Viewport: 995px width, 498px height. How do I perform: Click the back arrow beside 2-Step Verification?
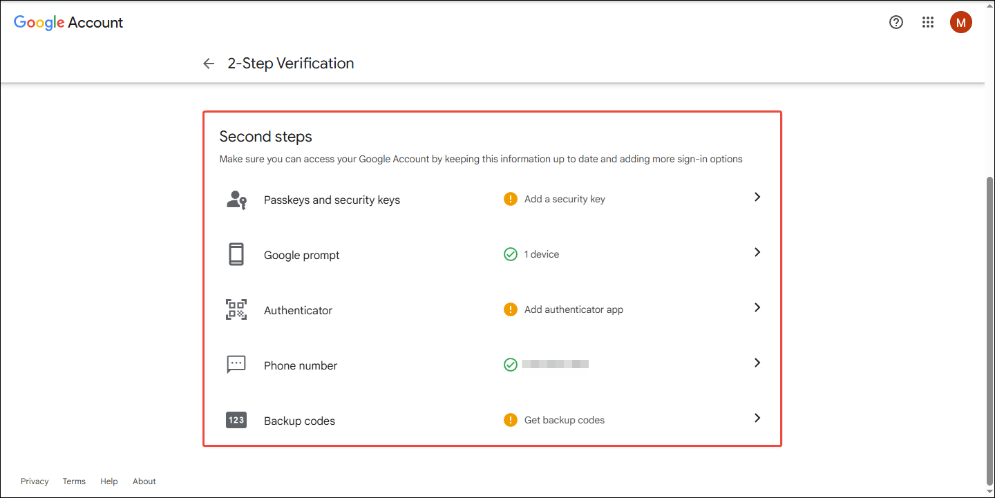coord(209,64)
